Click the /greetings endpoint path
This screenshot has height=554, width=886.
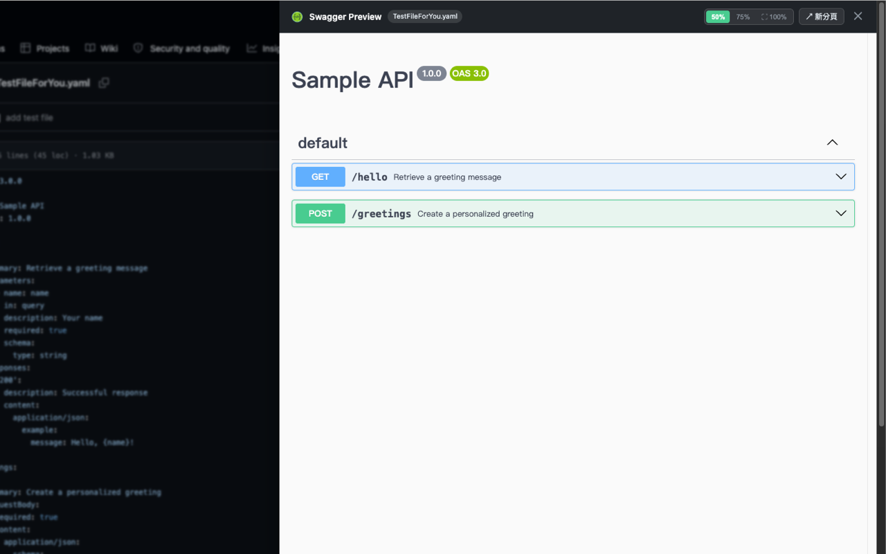click(x=381, y=214)
